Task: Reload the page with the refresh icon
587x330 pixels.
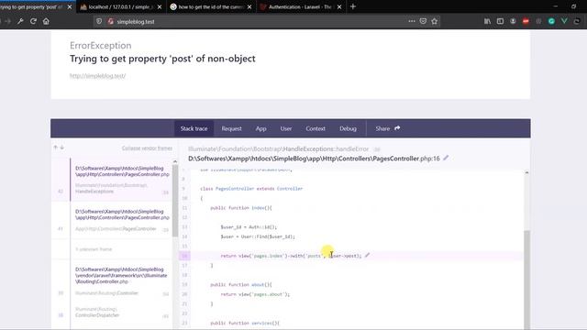Action: point(33,21)
